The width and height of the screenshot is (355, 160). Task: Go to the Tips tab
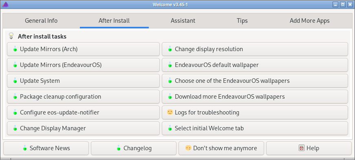click(242, 21)
